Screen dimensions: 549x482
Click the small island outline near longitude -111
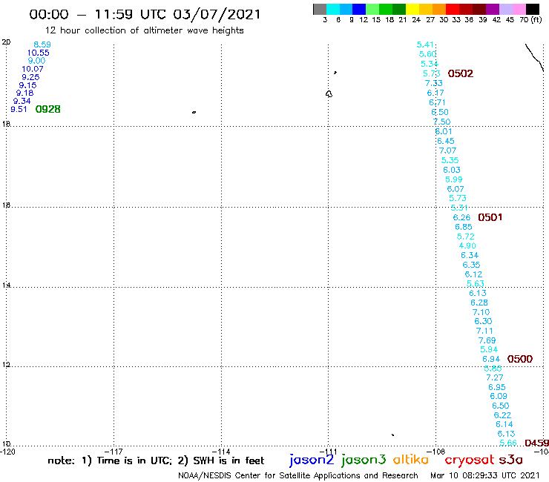(x=329, y=94)
